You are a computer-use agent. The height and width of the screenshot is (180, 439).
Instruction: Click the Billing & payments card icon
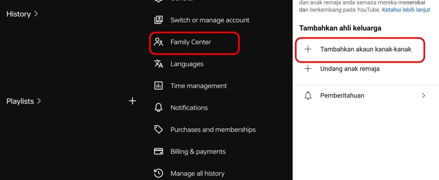click(159, 151)
